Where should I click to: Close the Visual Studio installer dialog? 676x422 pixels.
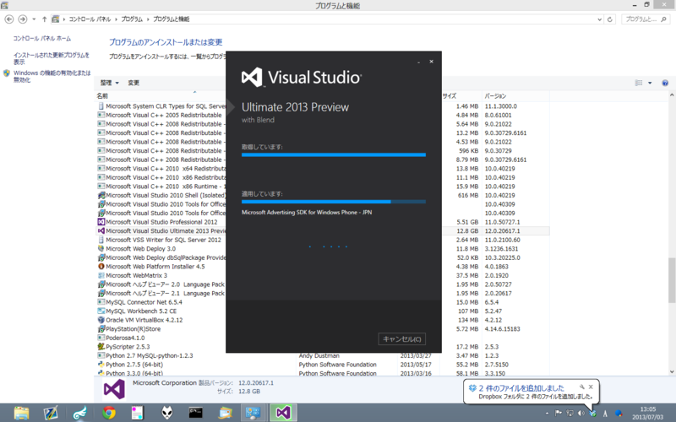(x=431, y=62)
